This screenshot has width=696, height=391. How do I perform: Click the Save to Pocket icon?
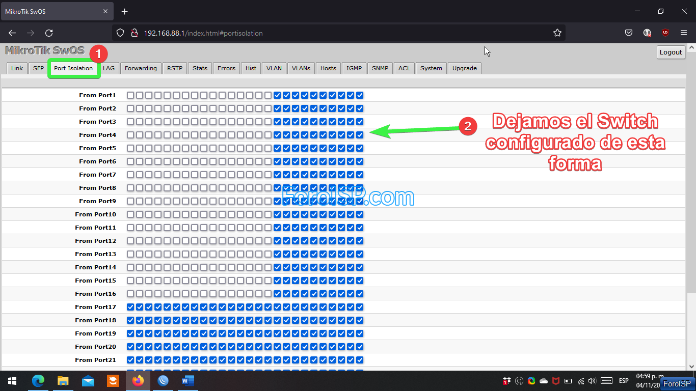tap(629, 33)
